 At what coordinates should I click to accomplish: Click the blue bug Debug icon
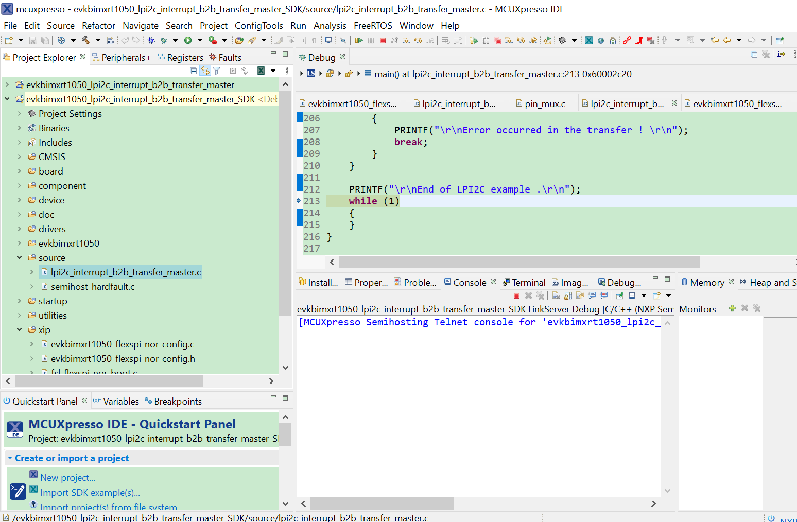151,40
